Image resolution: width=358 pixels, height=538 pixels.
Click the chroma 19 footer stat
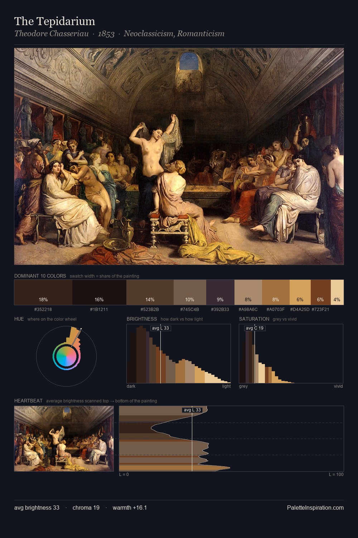pos(86,508)
